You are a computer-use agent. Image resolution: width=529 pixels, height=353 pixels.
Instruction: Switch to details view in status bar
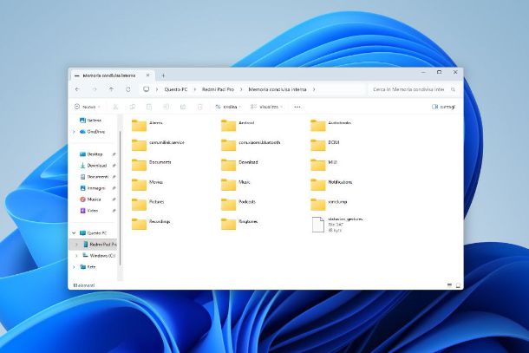(449, 285)
